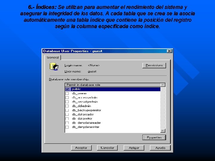Uncheck the public role checkbox
Screen dimensions: 215x161
[67, 89]
